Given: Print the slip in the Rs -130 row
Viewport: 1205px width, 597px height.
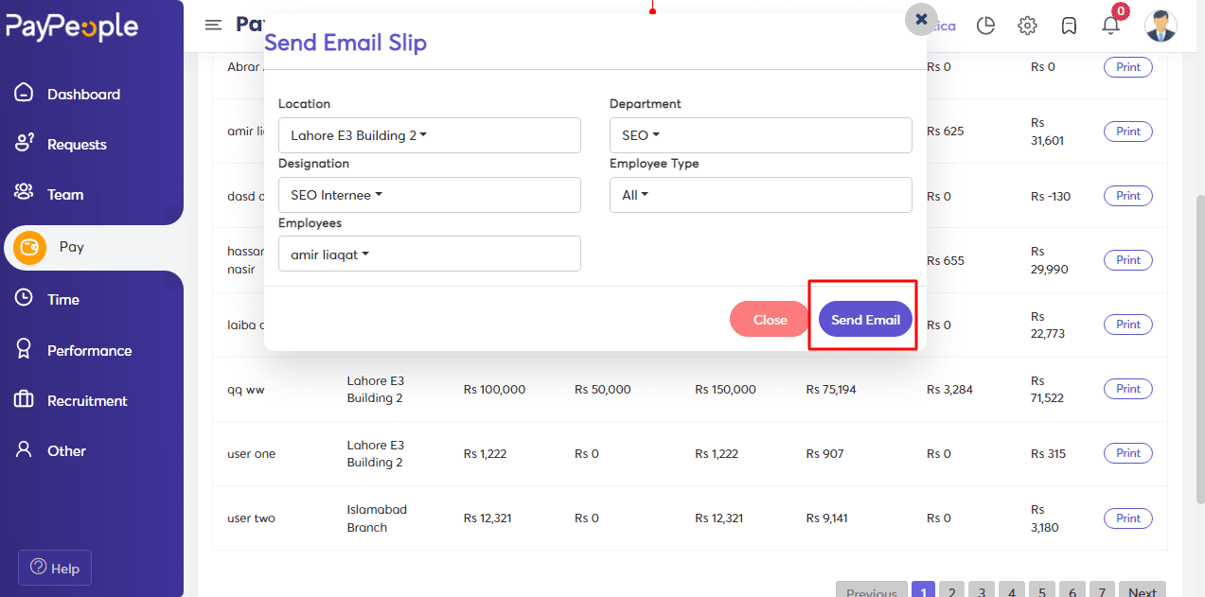Looking at the screenshot, I should pyautogui.click(x=1128, y=196).
